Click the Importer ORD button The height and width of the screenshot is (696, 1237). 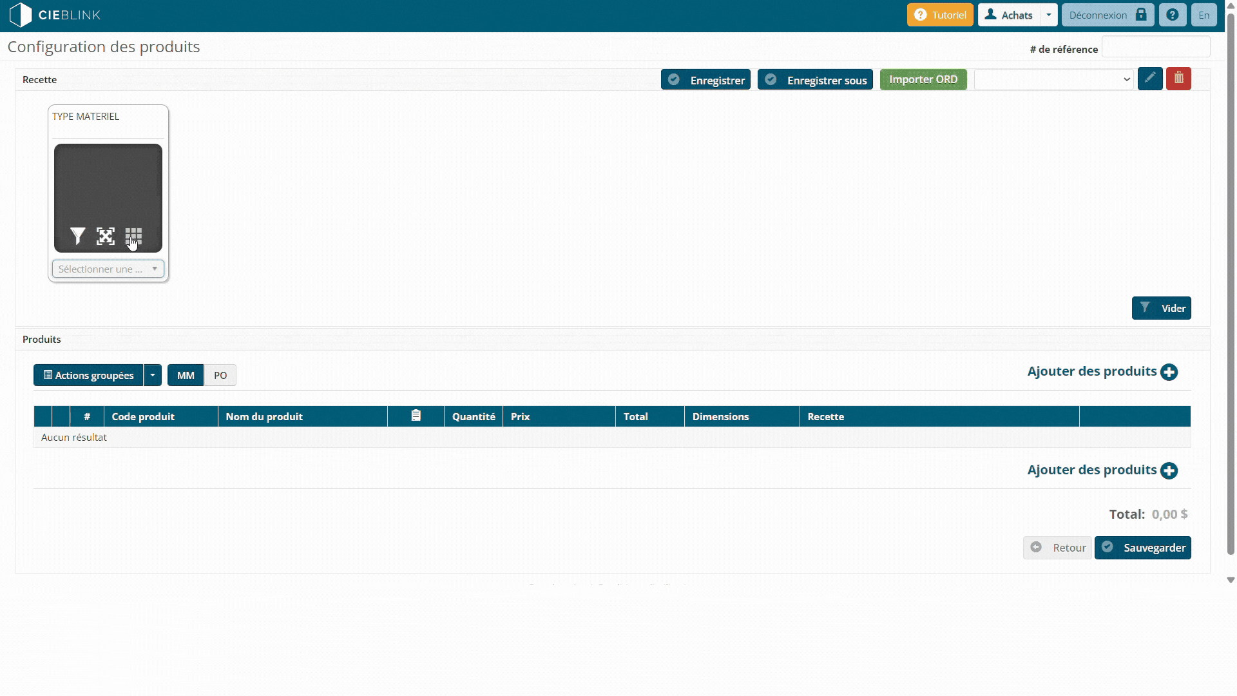[x=923, y=79]
